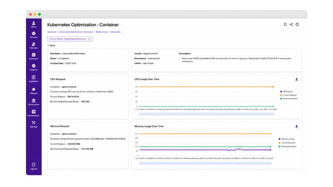
Task: Open the Explorer compass icon
Action: 34,66
